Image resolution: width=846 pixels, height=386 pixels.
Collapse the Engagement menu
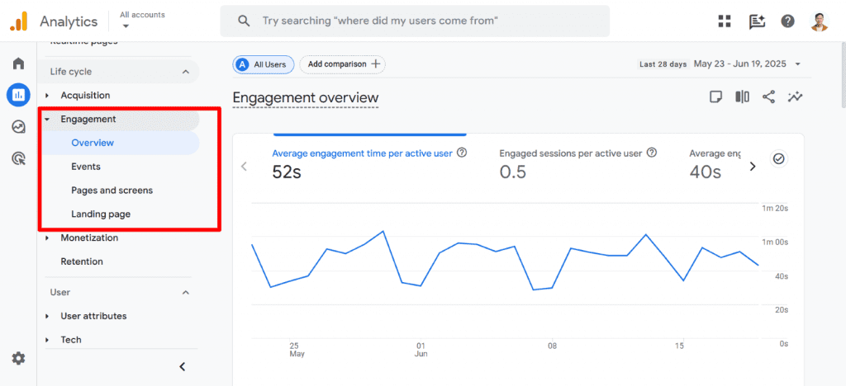47,120
